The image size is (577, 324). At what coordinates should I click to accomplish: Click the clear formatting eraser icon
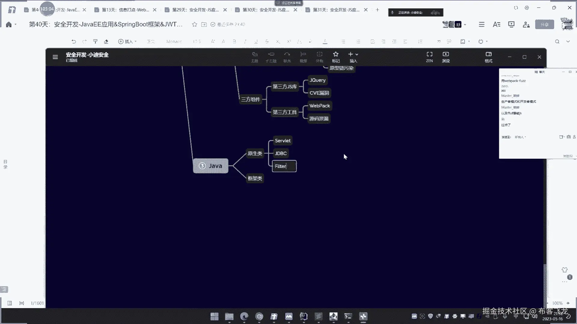tap(106, 41)
